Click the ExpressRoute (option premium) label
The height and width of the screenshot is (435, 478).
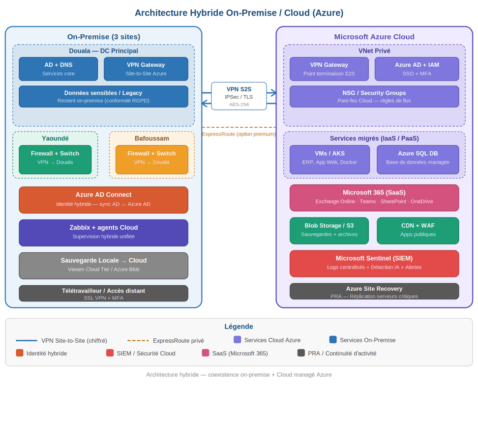(239, 134)
